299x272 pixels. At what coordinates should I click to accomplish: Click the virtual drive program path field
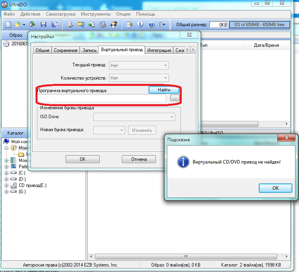(x=102, y=98)
